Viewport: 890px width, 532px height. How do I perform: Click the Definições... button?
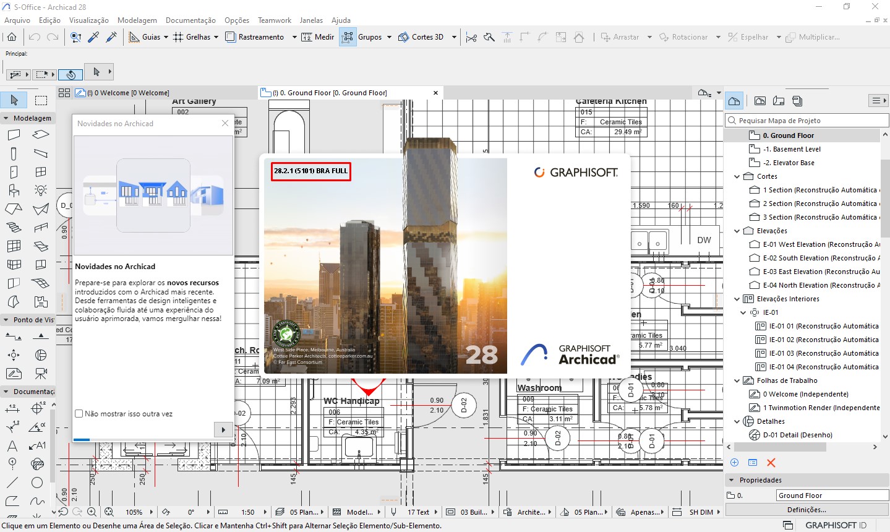[807, 510]
